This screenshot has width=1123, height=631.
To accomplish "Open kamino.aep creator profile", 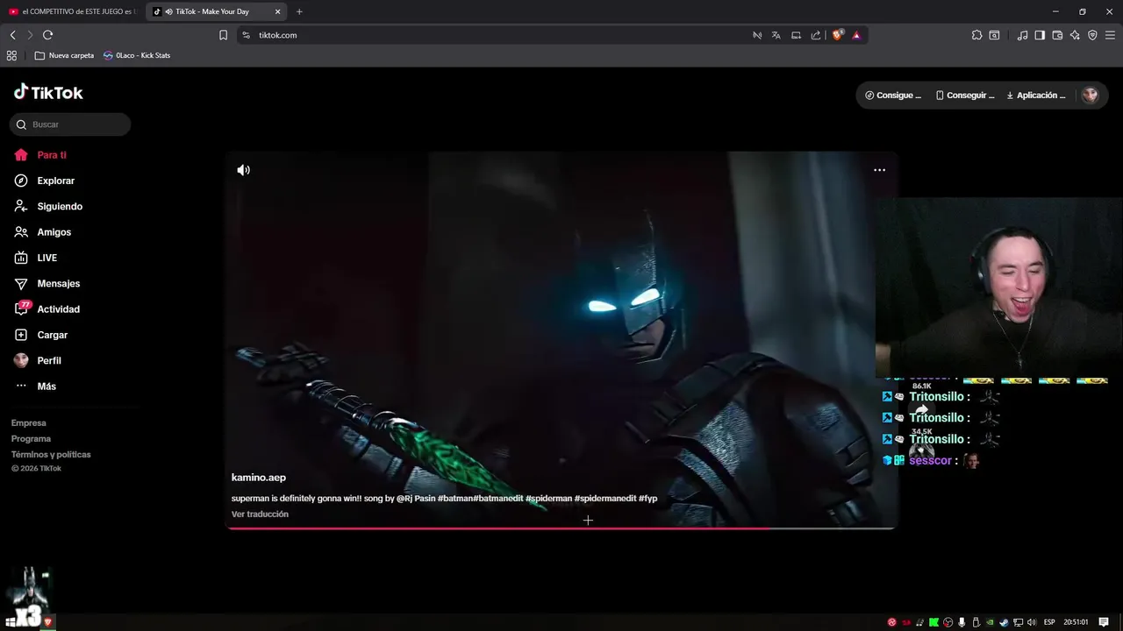I will tap(259, 478).
